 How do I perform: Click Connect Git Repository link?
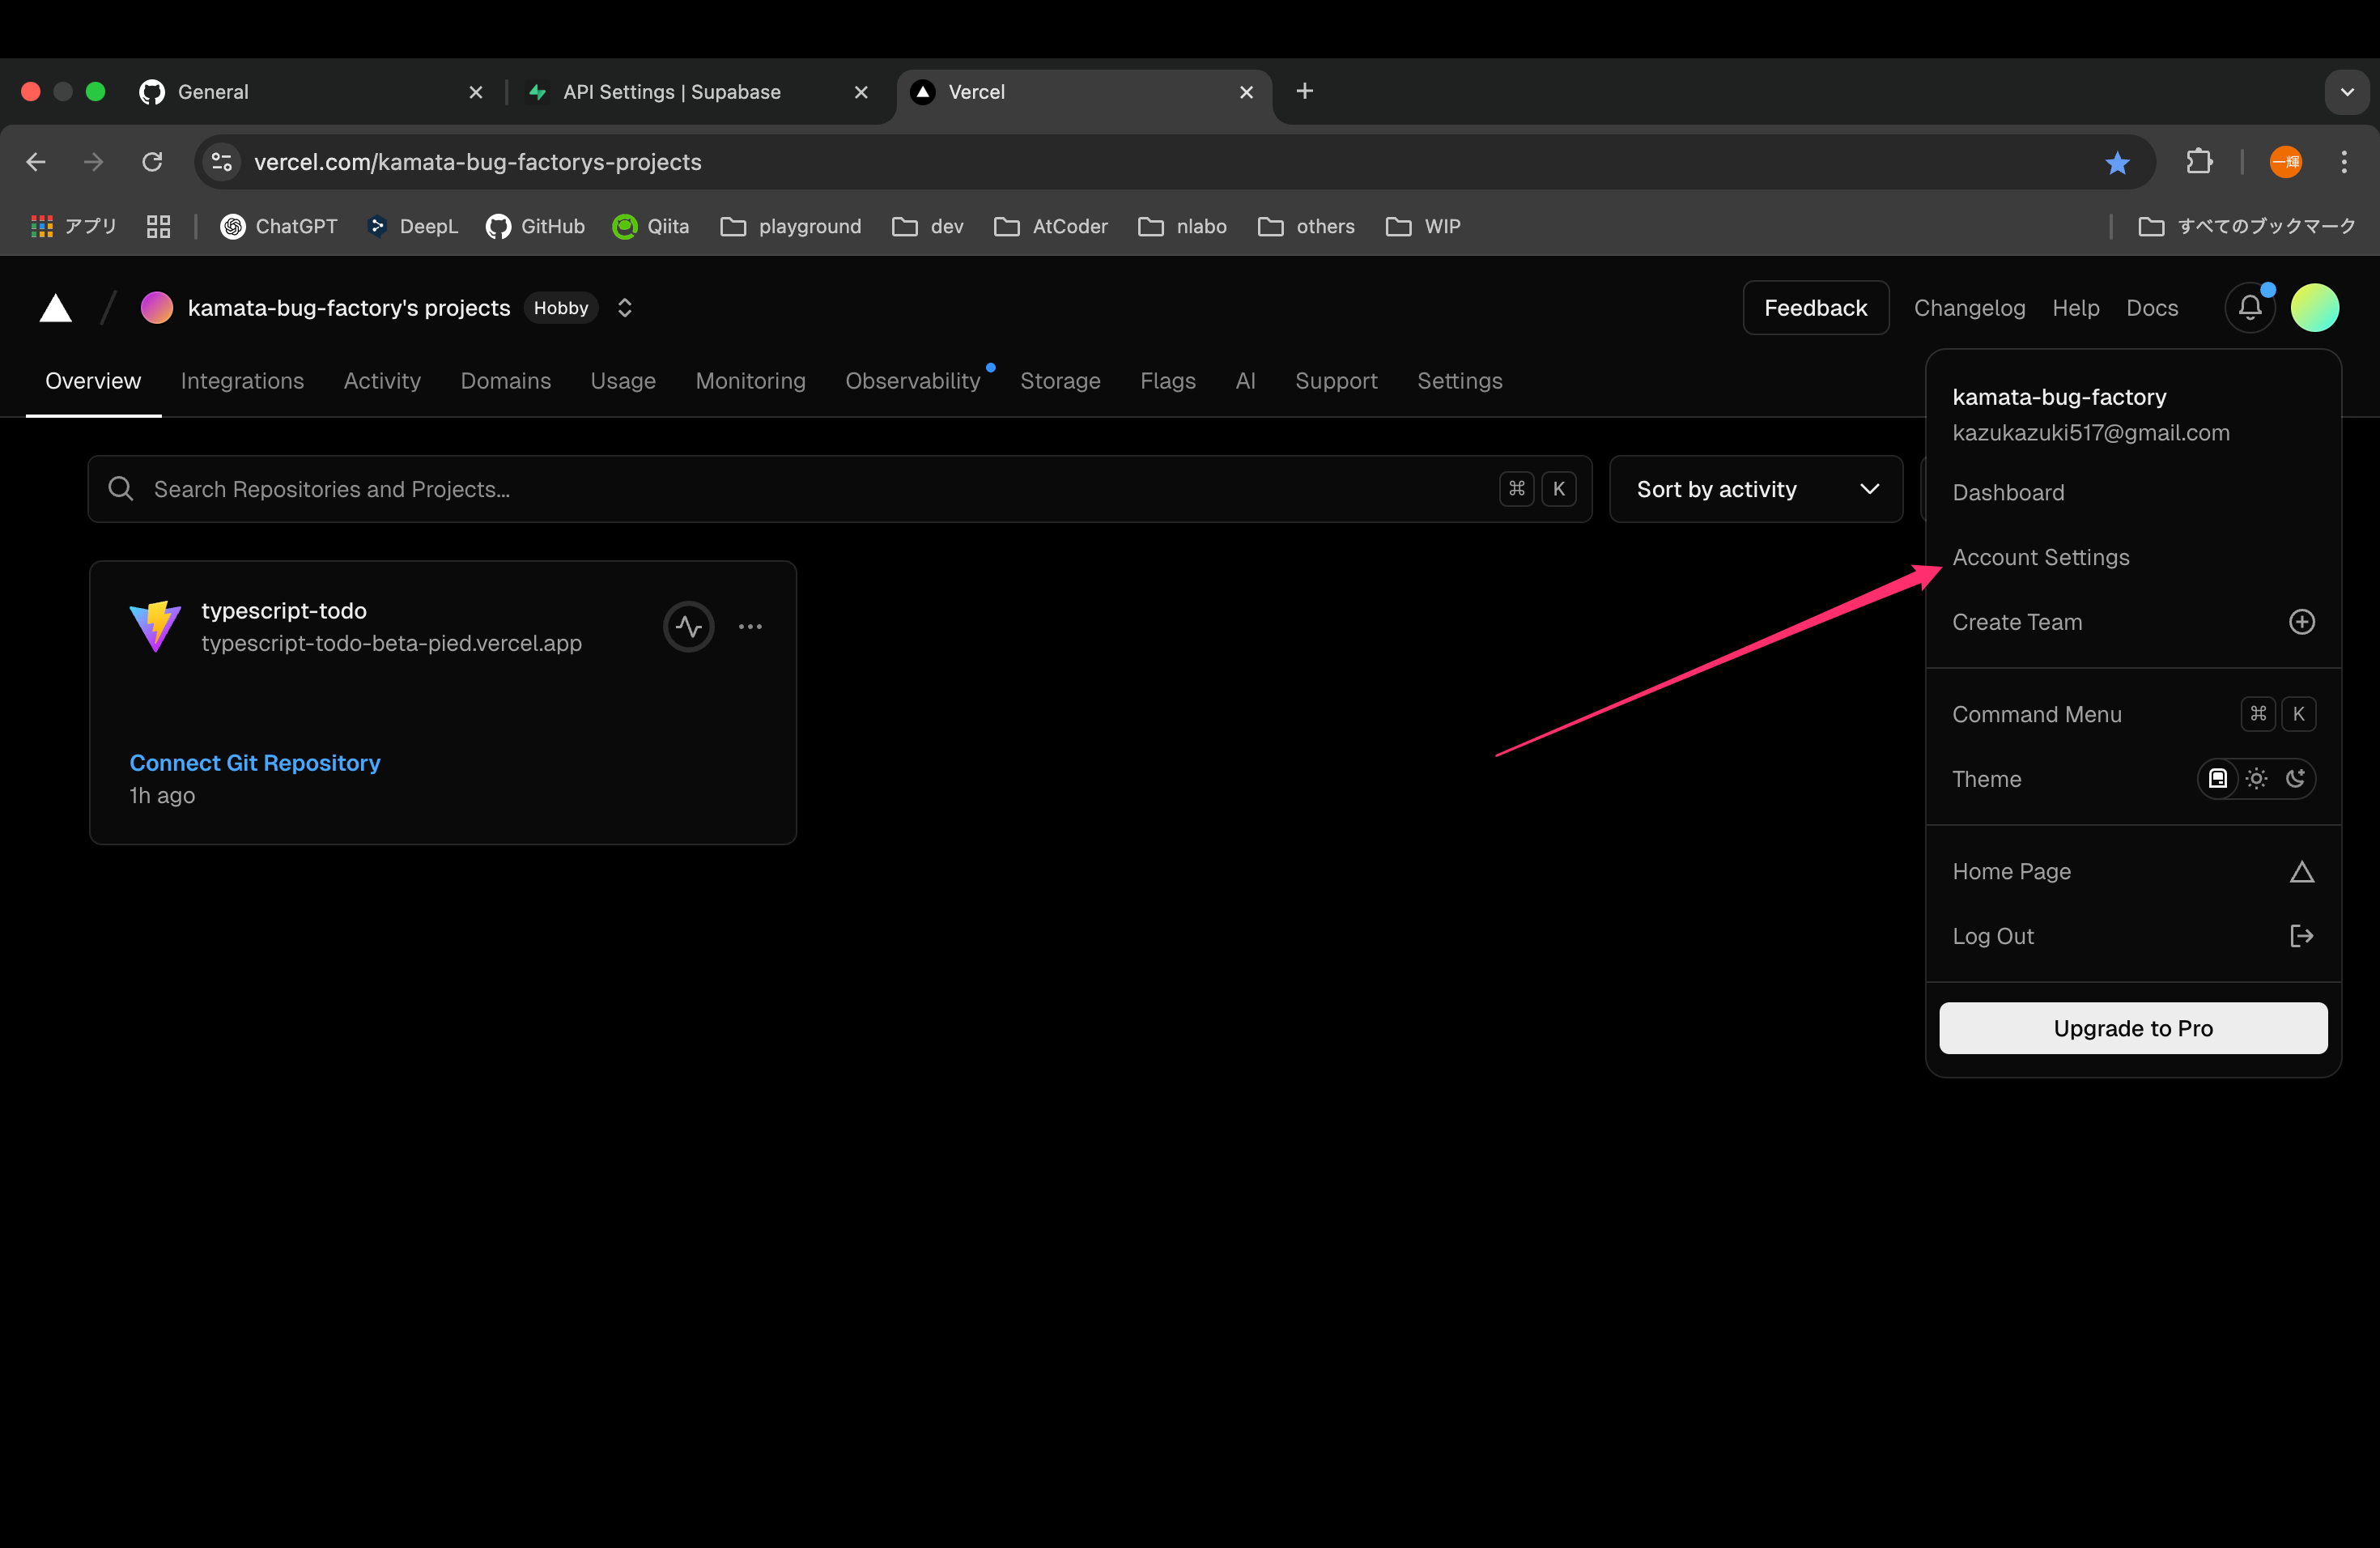(x=254, y=763)
